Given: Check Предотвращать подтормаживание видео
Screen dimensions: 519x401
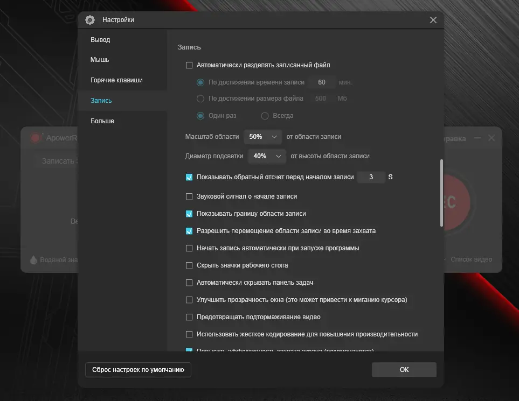Looking at the screenshot, I should pos(189,317).
